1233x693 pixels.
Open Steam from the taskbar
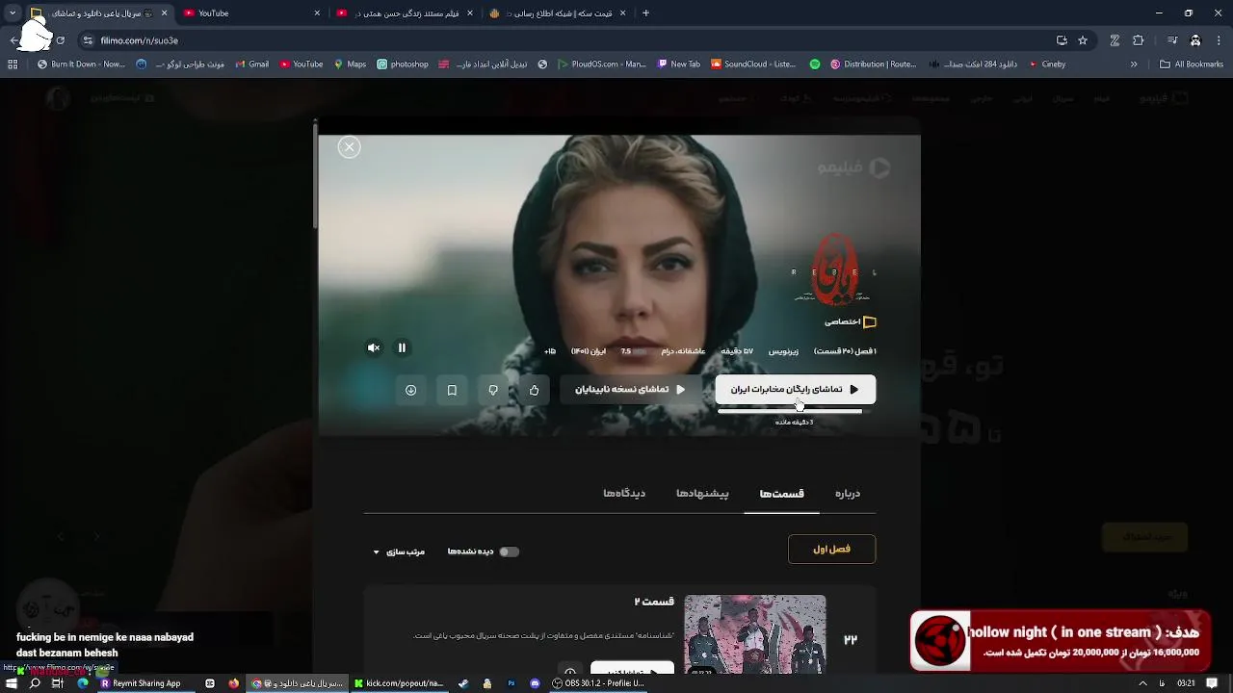tap(463, 683)
